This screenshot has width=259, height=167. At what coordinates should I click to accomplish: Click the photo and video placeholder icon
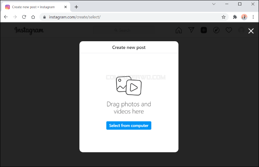coord(129,86)
